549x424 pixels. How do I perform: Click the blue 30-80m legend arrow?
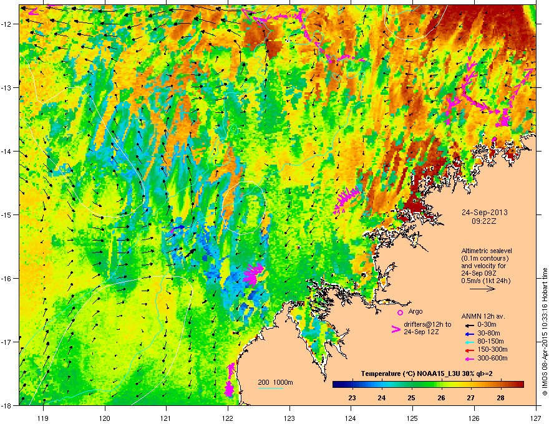tap(469, 333)
